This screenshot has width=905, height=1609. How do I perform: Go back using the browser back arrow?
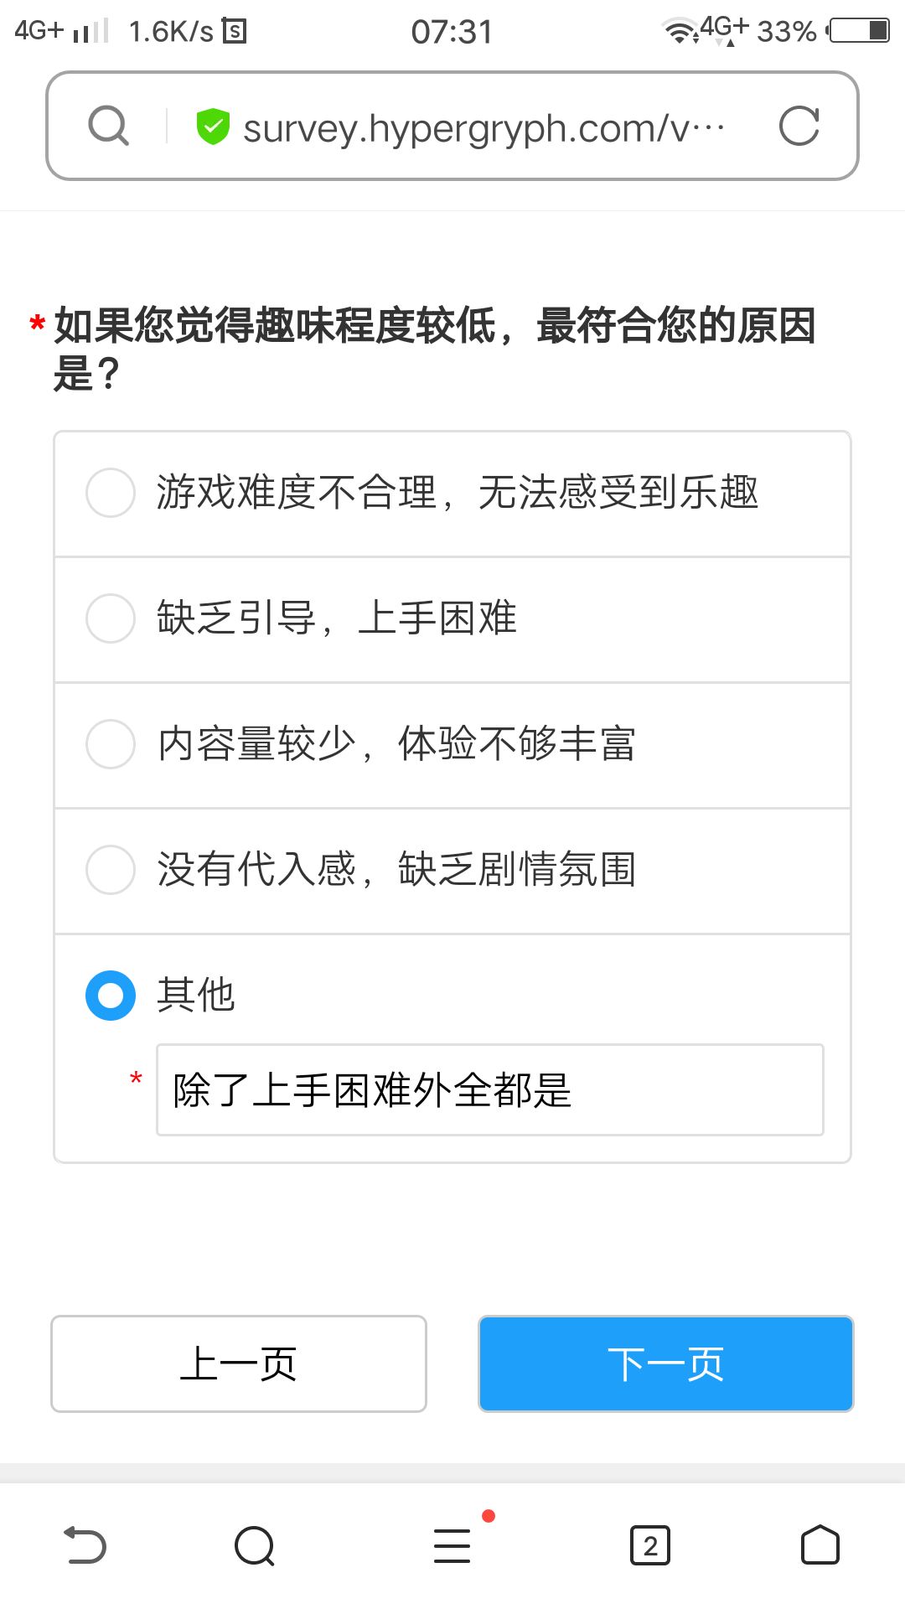click(x=85, y=1545)
